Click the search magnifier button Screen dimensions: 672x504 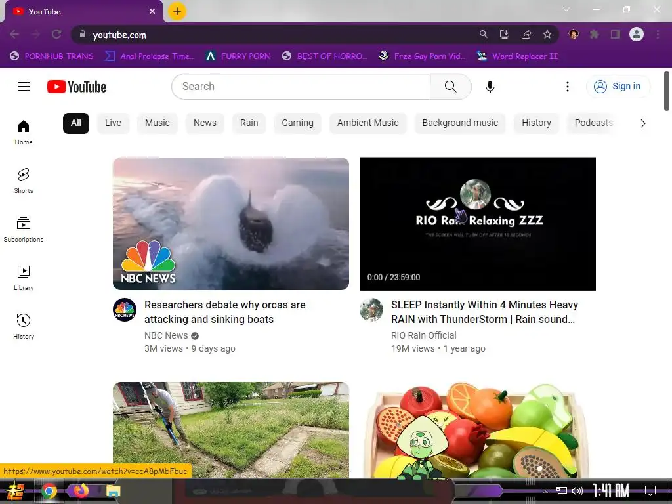450,87
